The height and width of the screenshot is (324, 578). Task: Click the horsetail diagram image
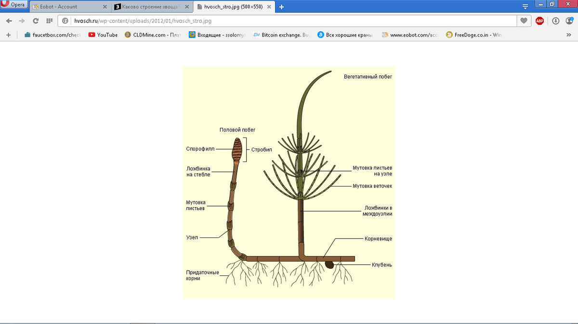(289, 182)
